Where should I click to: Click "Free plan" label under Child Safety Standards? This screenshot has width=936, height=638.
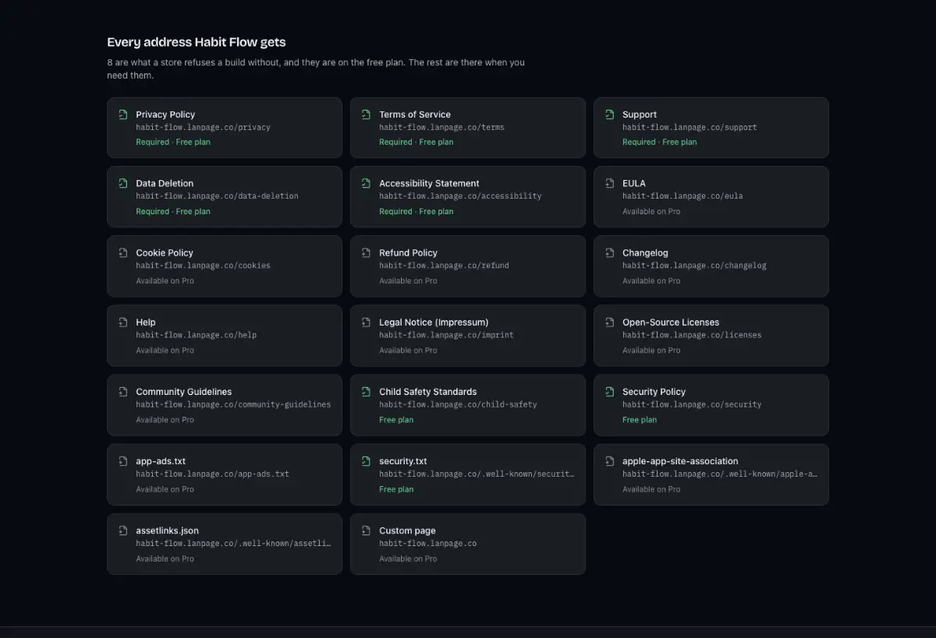click(396, 420)
